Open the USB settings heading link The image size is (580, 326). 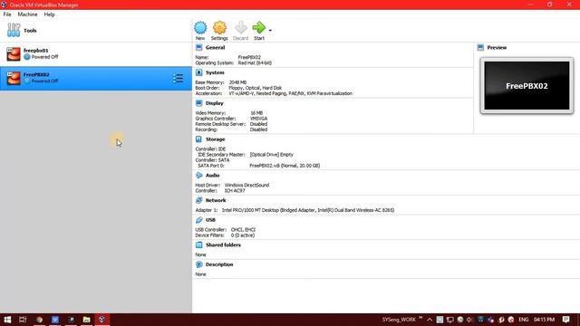coord(210,220)
